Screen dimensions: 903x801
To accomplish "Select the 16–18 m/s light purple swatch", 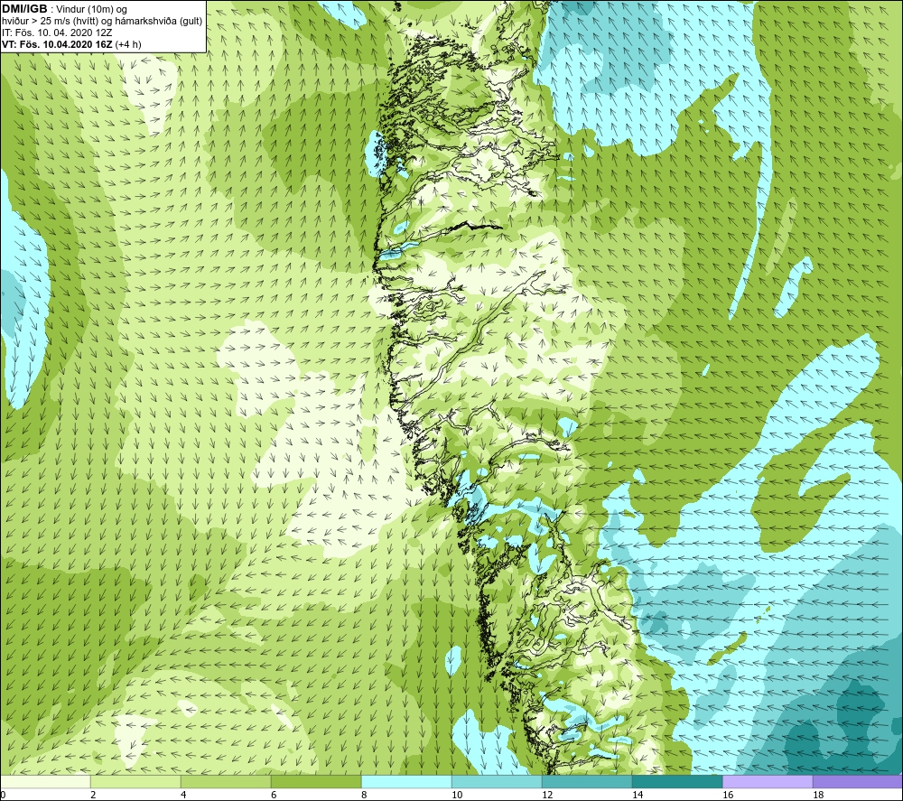I will coord(768,781).
